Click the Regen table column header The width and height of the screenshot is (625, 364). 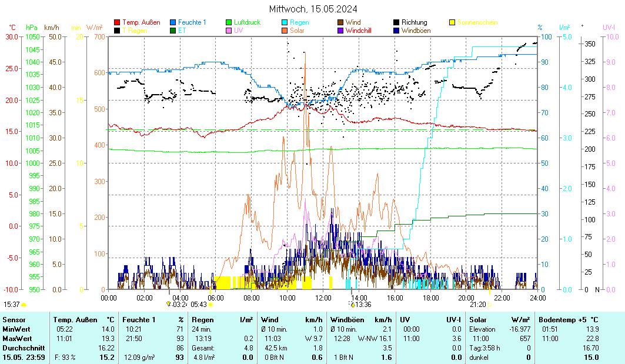tap(202, 320)
